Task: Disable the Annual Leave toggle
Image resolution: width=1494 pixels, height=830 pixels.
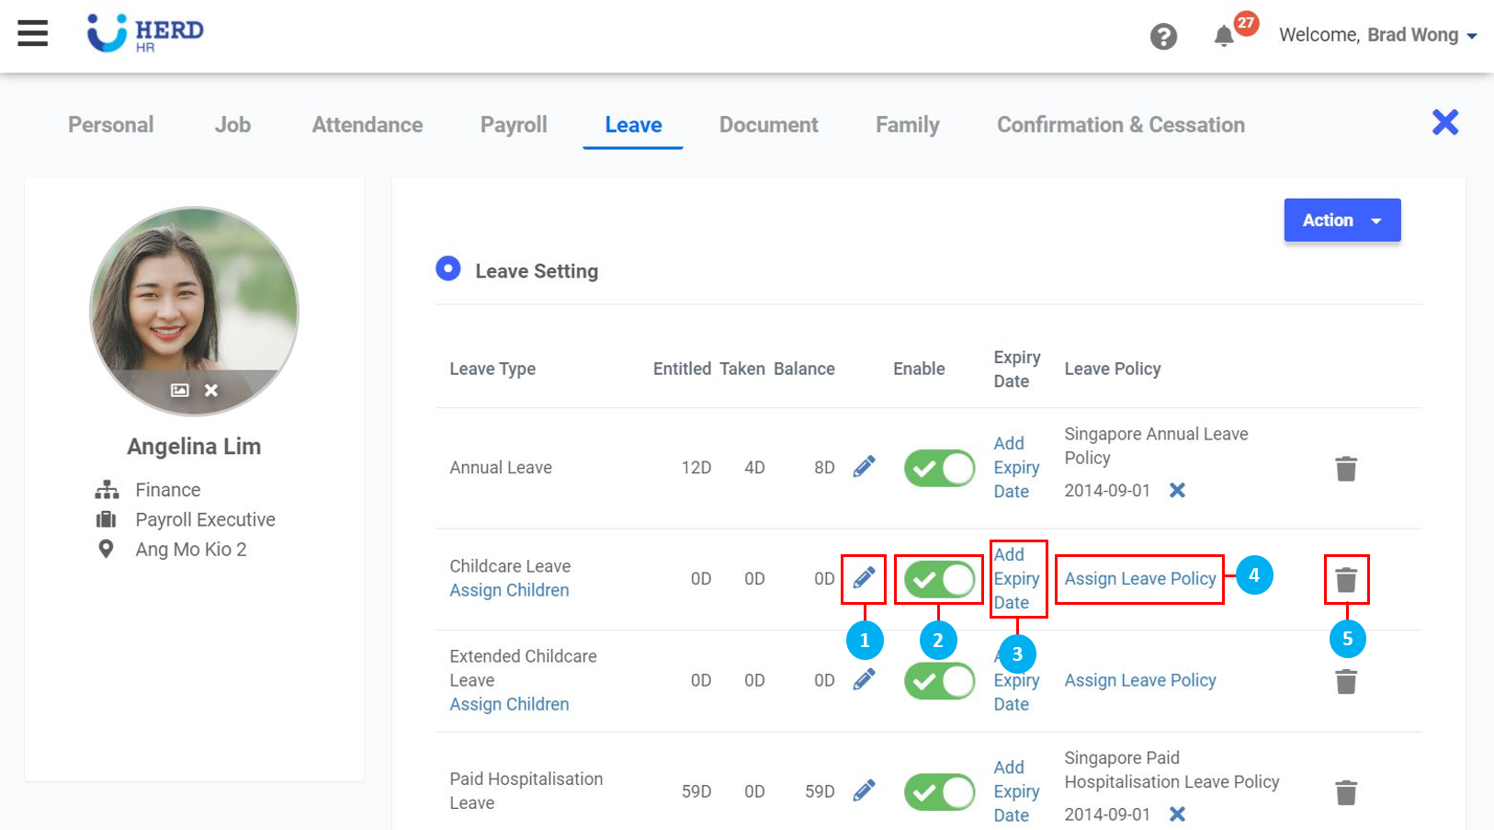Action: point(939,469)
